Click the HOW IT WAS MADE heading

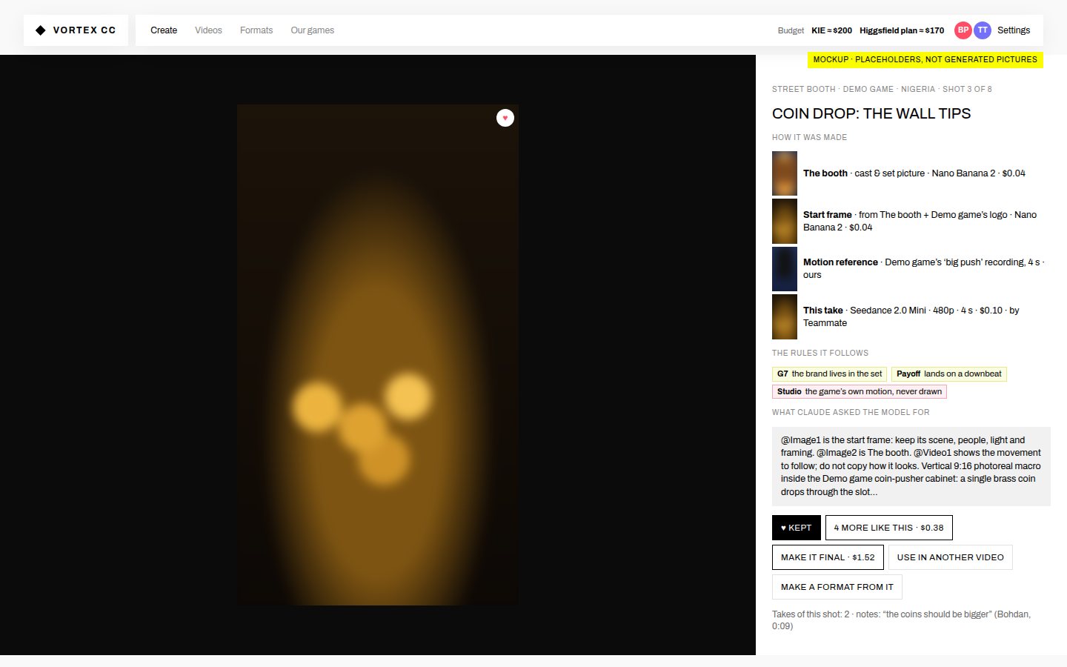809,137
